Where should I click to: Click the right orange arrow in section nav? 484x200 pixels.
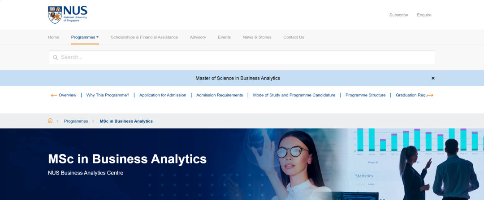click(x=430, y=96)
